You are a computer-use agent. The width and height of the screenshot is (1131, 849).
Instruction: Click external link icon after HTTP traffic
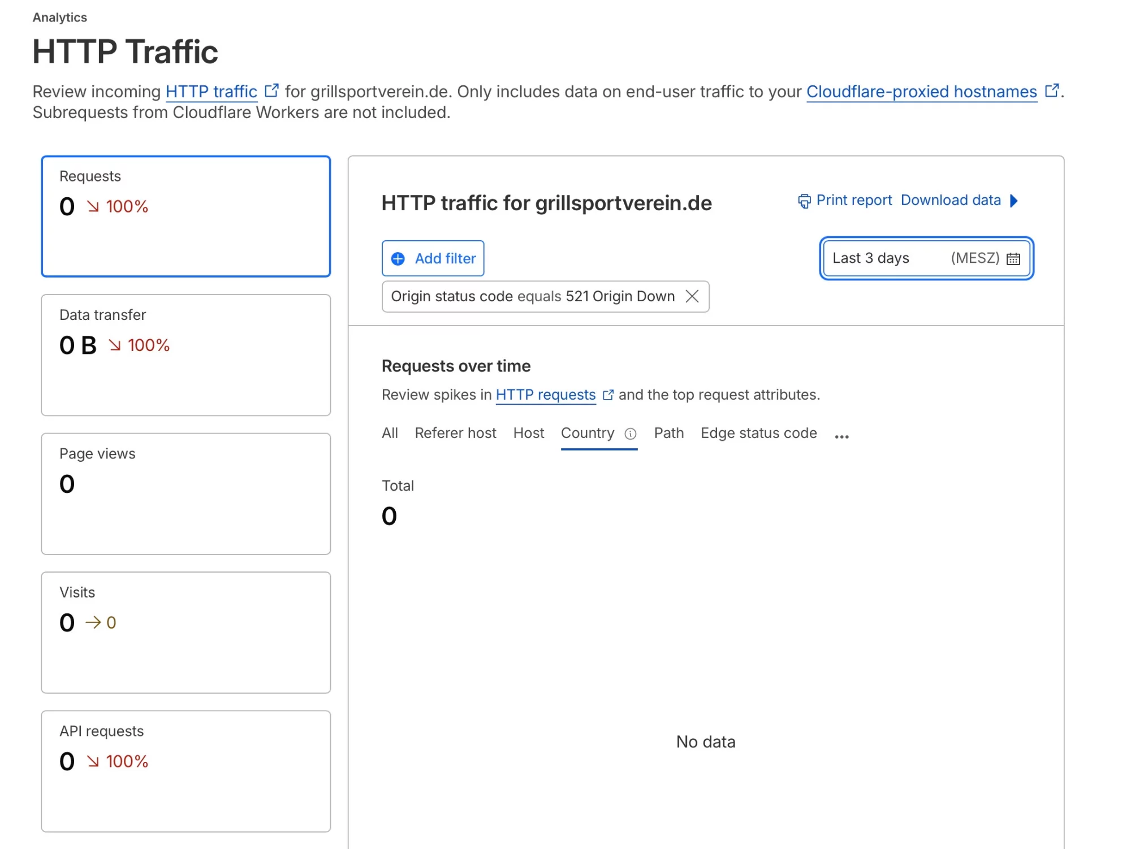pyautogui.click(x=271, y=90)
